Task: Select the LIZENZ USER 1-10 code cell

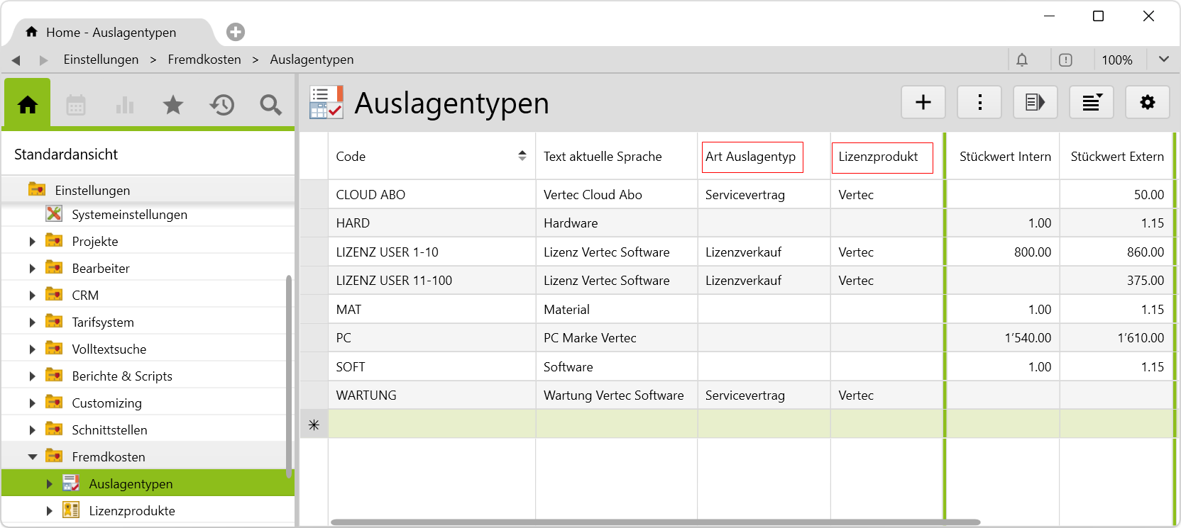Action: tap(432, 252)
